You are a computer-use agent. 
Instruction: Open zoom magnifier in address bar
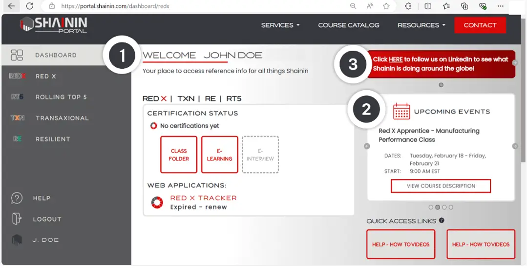coord(353,6)
